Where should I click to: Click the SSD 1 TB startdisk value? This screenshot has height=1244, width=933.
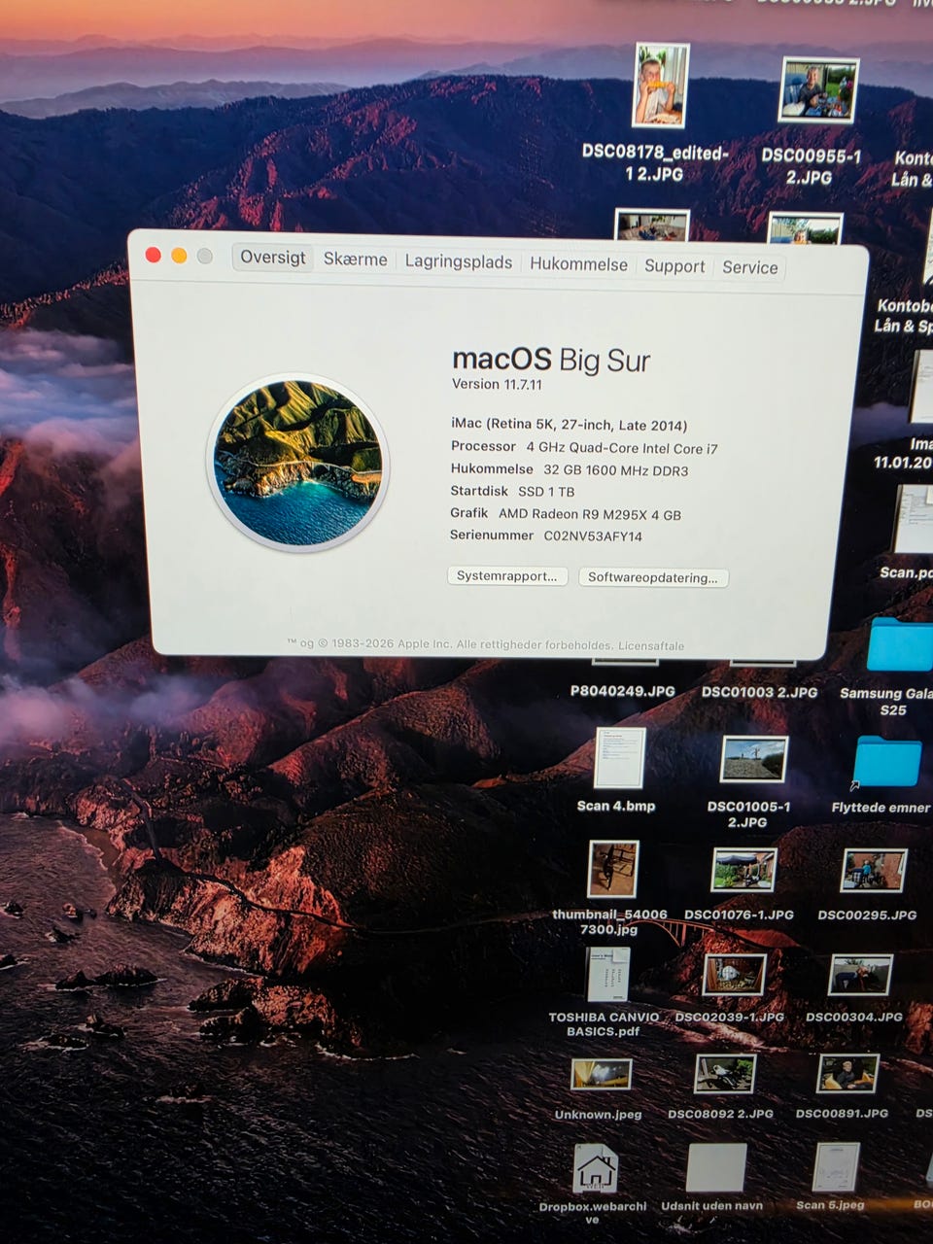pos(546,492)
